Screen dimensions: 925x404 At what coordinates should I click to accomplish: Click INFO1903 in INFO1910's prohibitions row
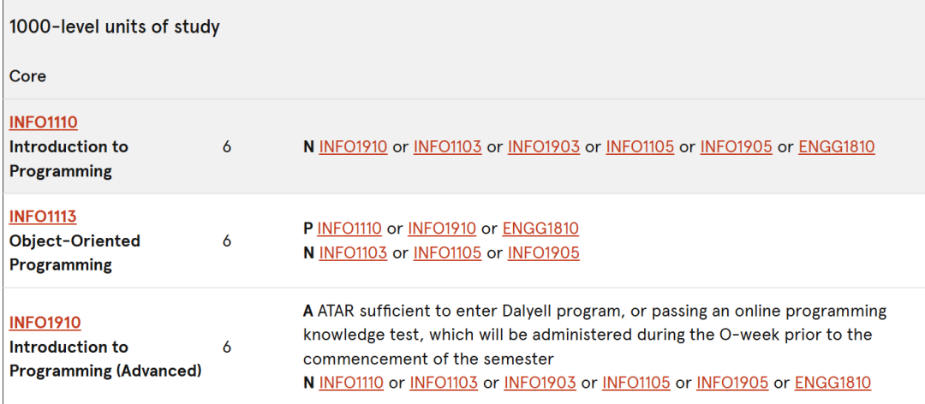[540, 383]
